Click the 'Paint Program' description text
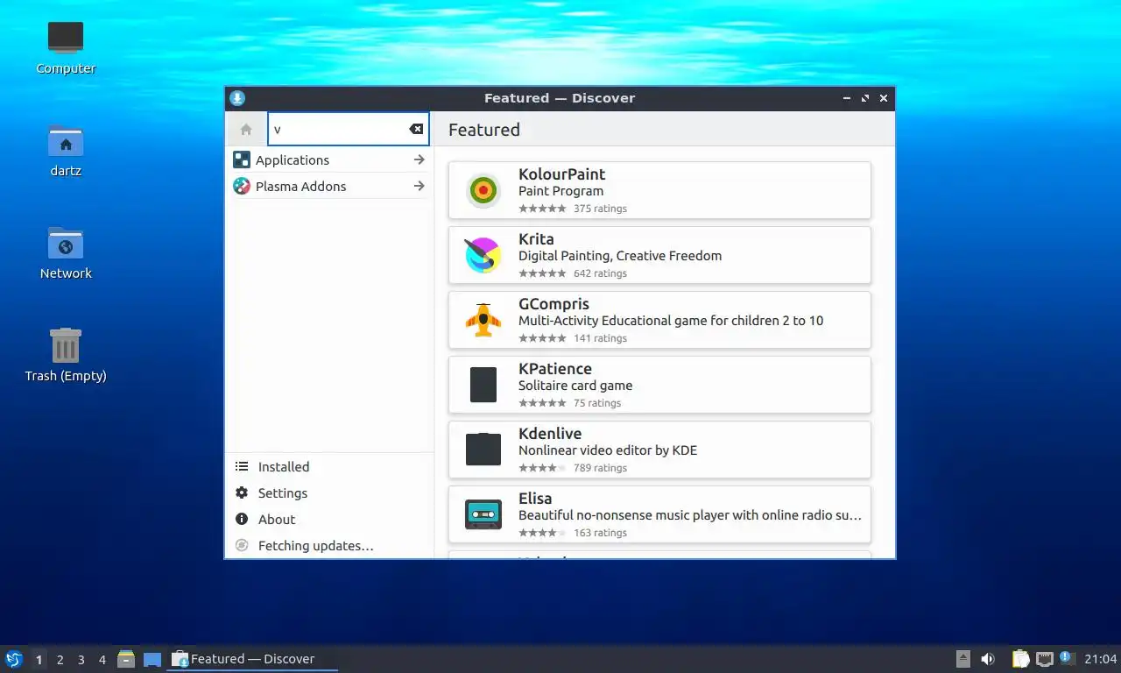Screen dimensions: 1121x673 tap(560, 191)
